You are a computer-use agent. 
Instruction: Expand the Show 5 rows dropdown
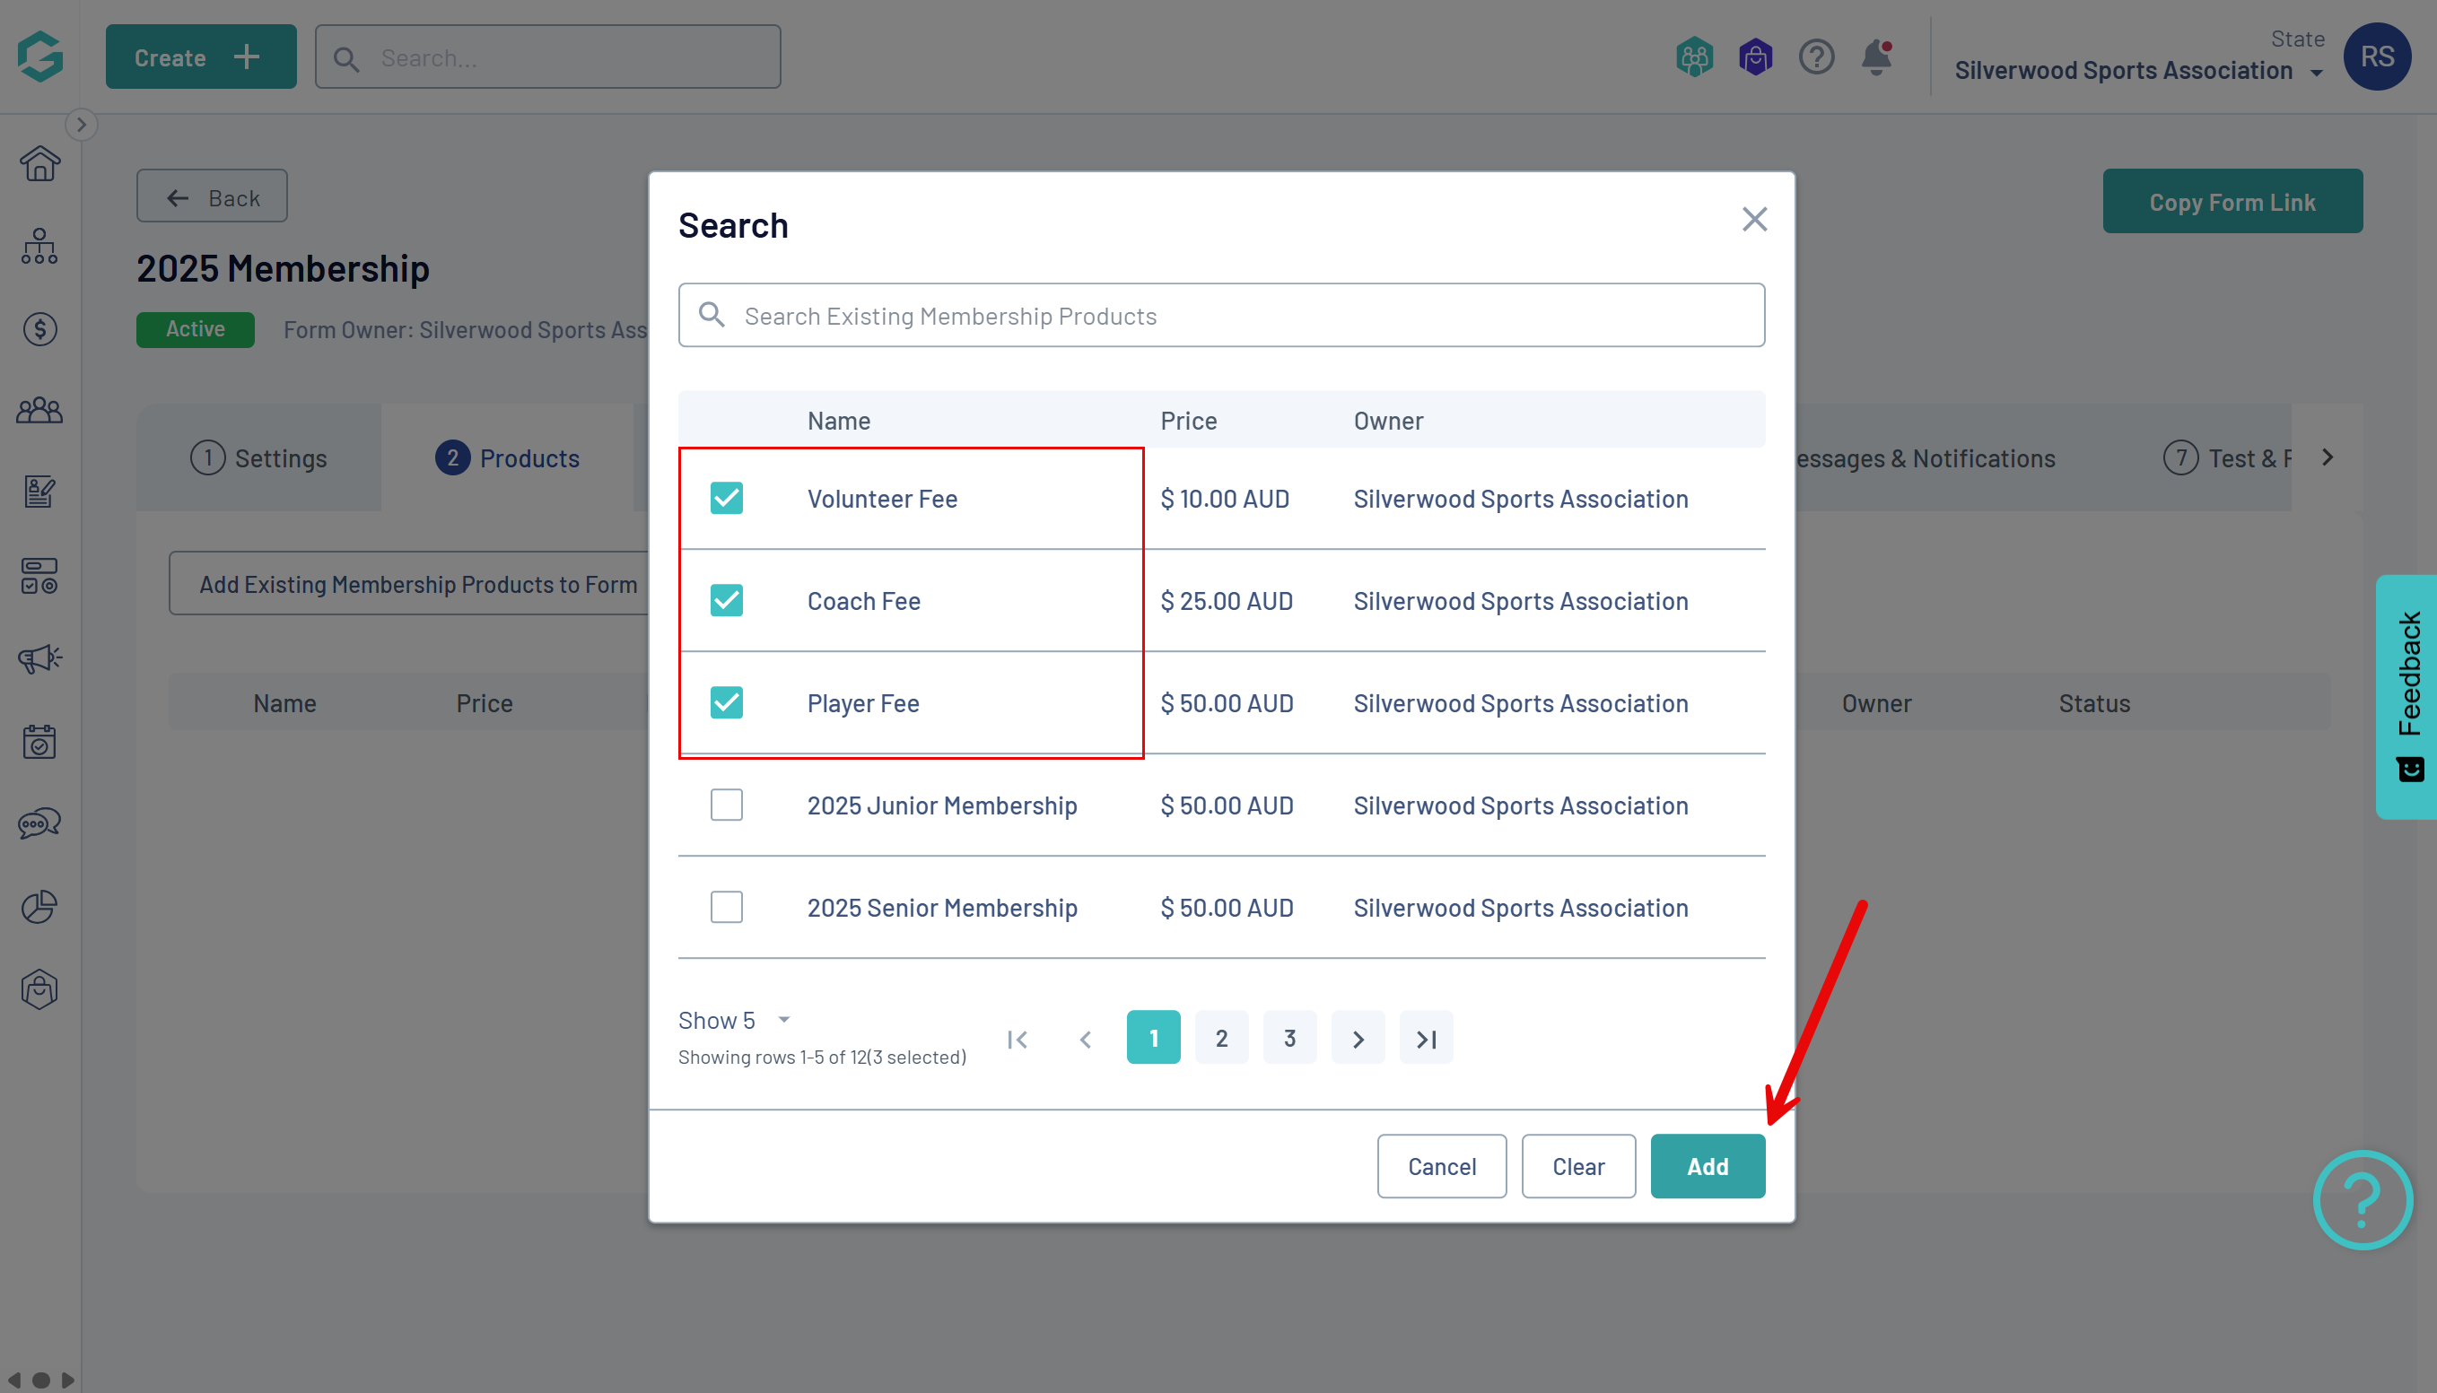tap(735, 1020)
